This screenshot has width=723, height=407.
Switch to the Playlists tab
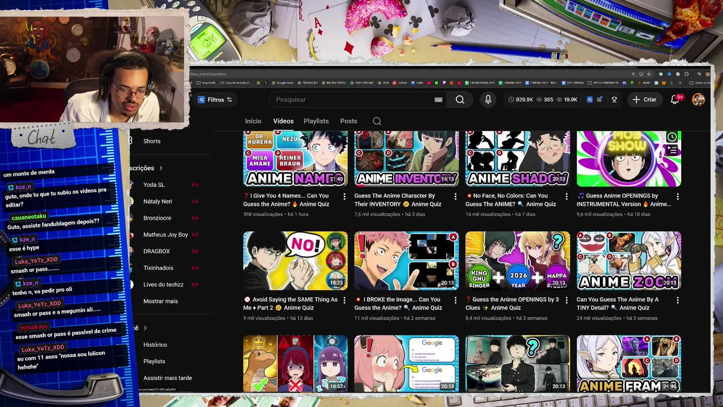pyautogui.click(x=316, y=121)
